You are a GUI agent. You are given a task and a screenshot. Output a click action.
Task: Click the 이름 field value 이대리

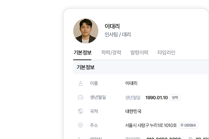[131, 83]
